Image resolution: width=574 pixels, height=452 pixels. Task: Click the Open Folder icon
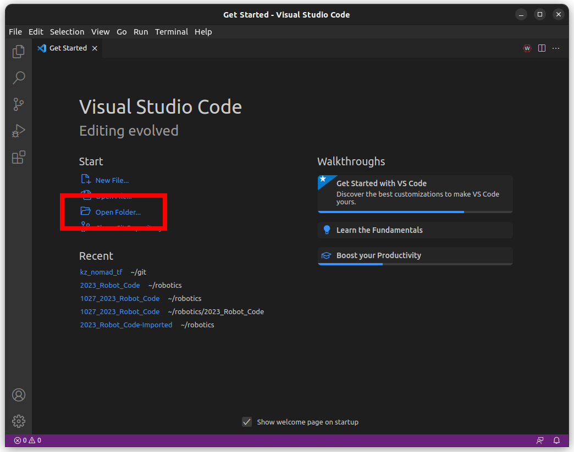[85, 211]
